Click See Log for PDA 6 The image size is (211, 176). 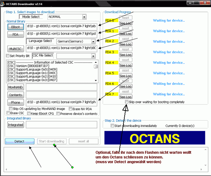[x=126, y=86]
